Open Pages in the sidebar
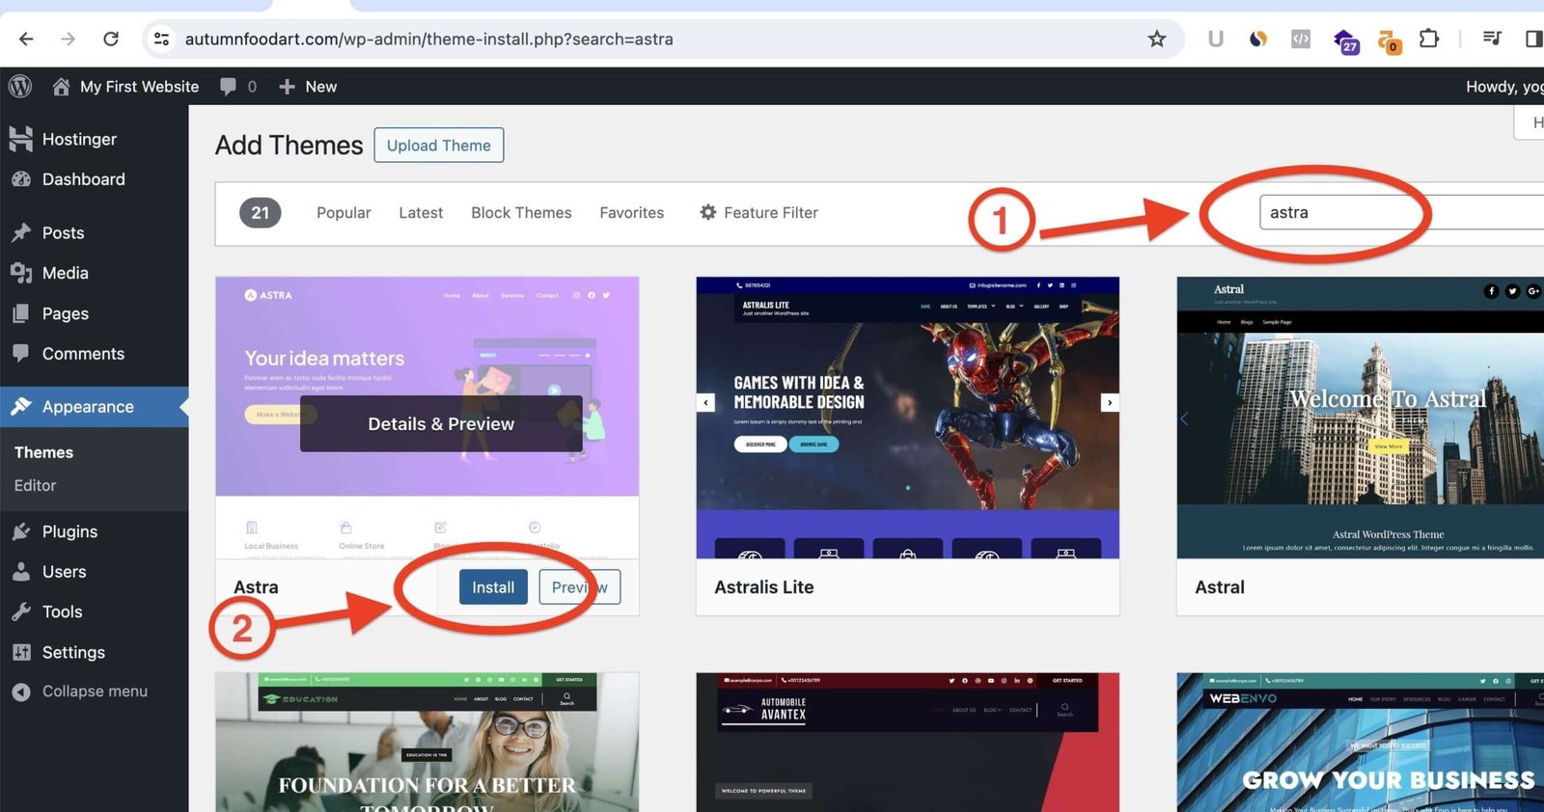The height and width of the screenshot is (812, 1544). coord(94,313)
